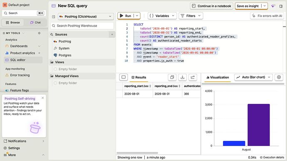
Task: Open visualization settings gear icon
Action: 279,77
